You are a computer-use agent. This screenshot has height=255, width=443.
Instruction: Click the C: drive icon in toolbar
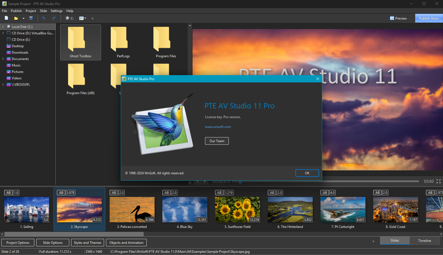click(69, 18)
